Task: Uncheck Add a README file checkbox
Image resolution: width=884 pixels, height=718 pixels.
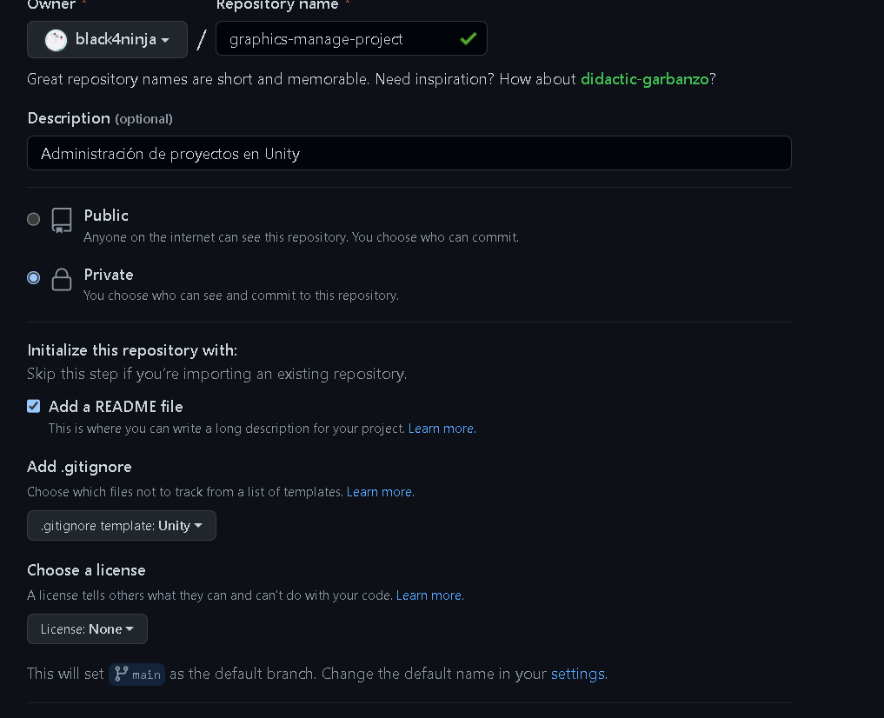Action: point(34,406)
